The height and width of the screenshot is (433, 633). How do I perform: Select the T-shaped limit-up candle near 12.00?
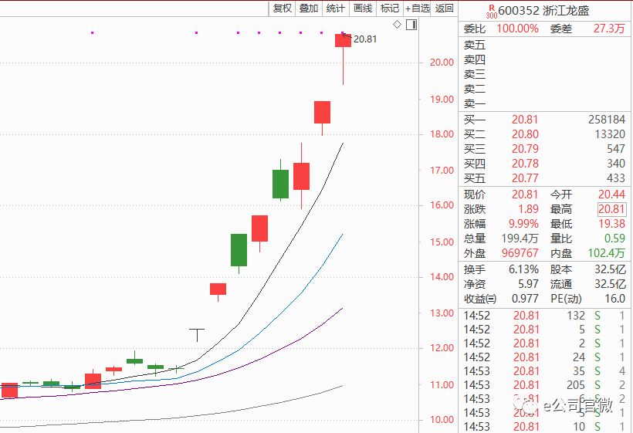[197, 335]
